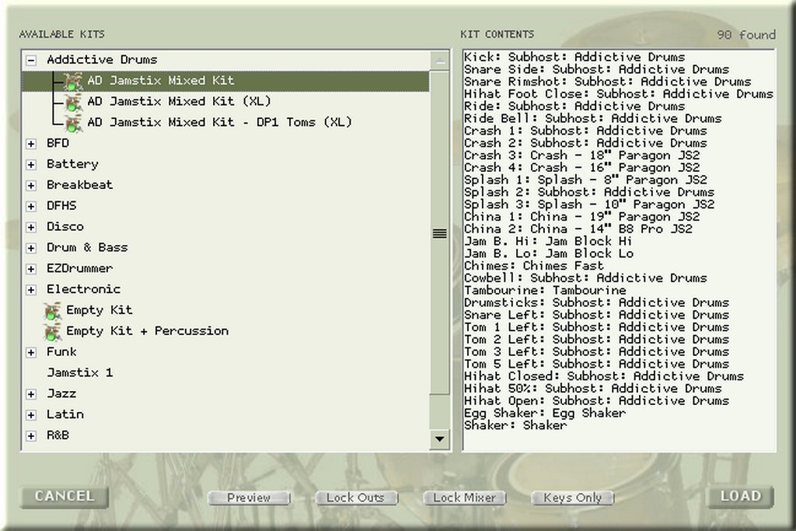
Task: Click the kit list scrollbar handle
Action: (439, 233)
